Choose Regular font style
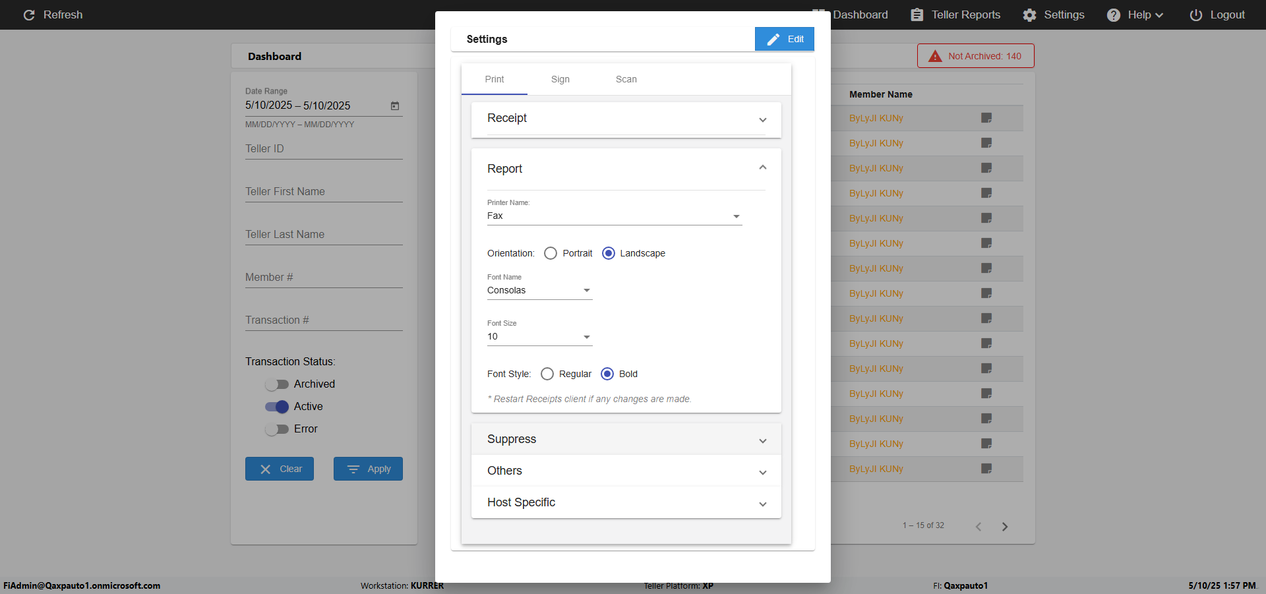The image size is (1266, 594). [547, 374]
